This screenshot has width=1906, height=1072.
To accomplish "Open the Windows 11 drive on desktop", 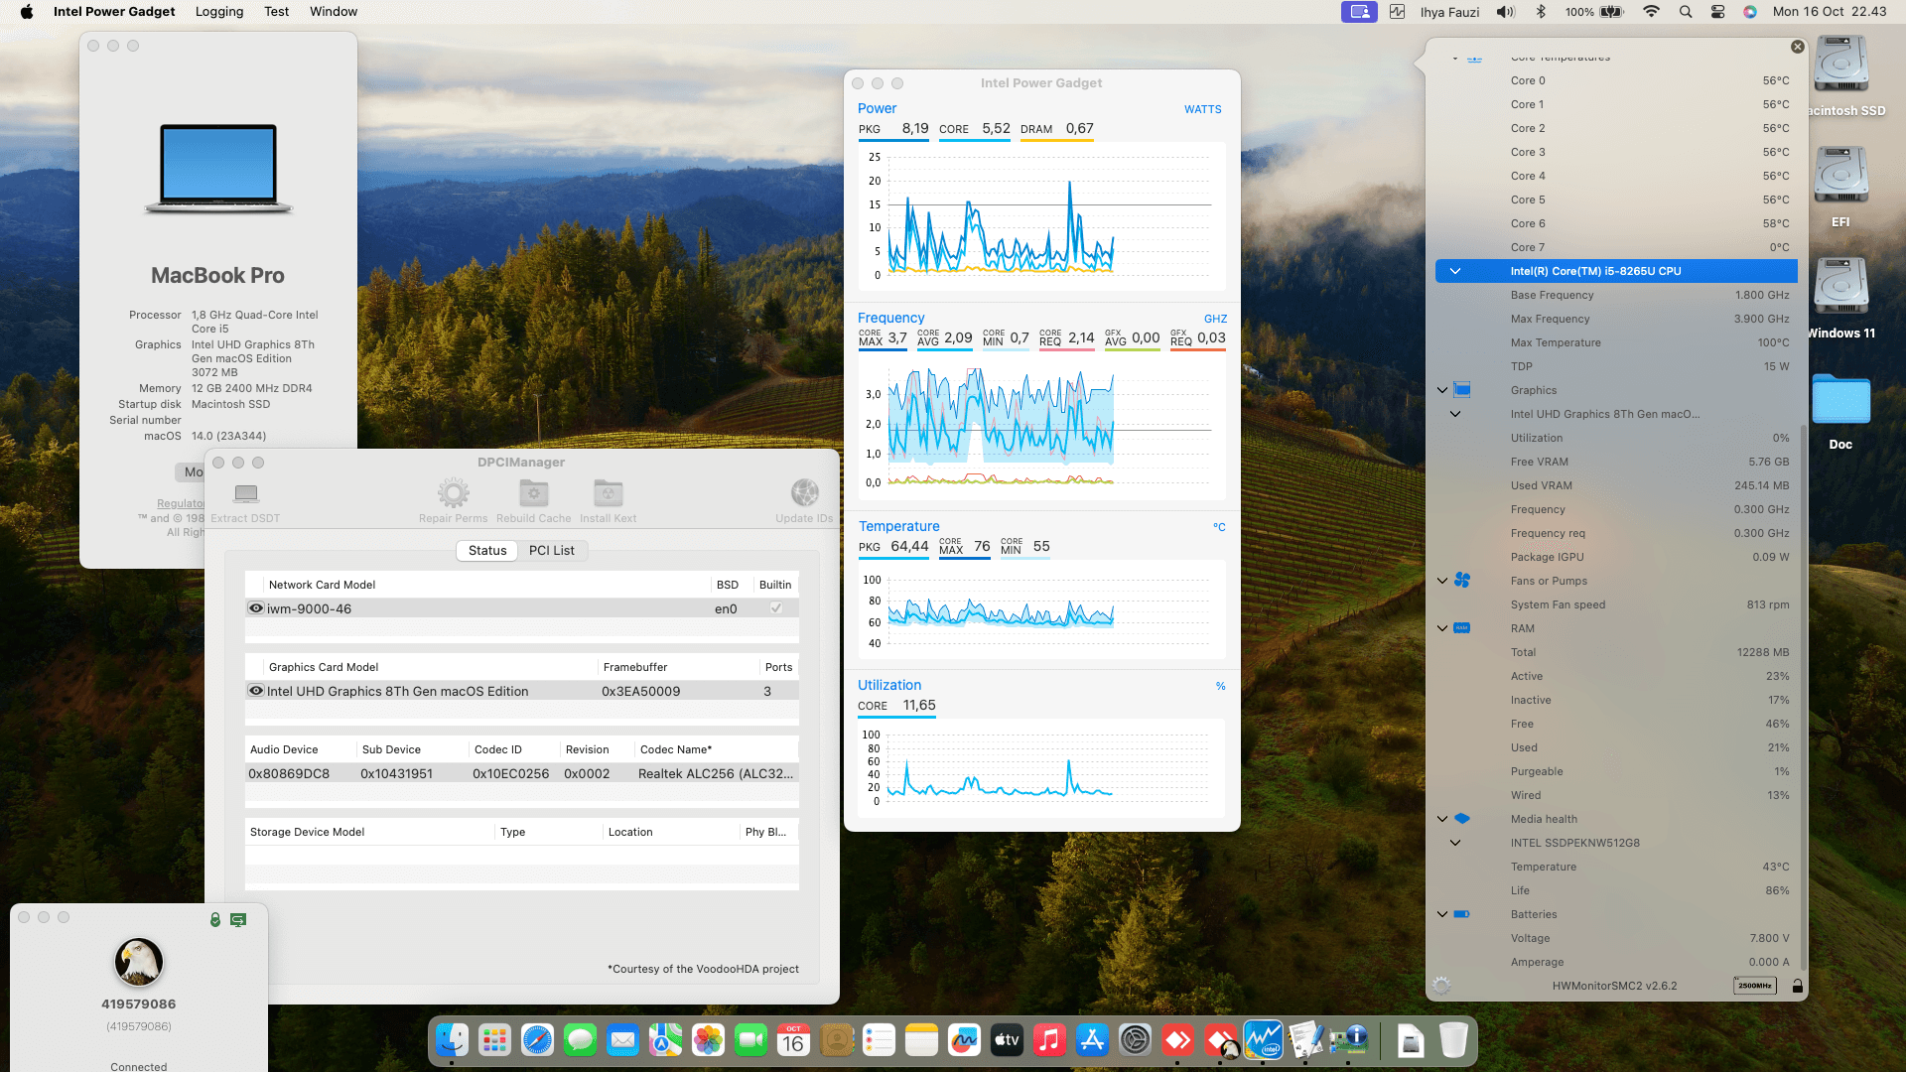I will tap(1841, 288).
